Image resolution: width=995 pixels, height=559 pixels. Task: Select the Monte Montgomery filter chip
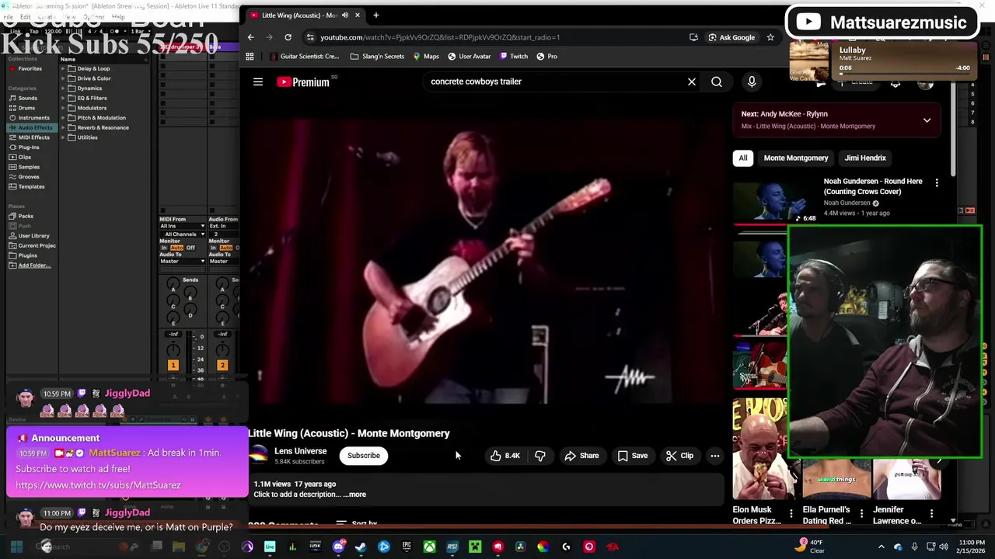(796, 158)
